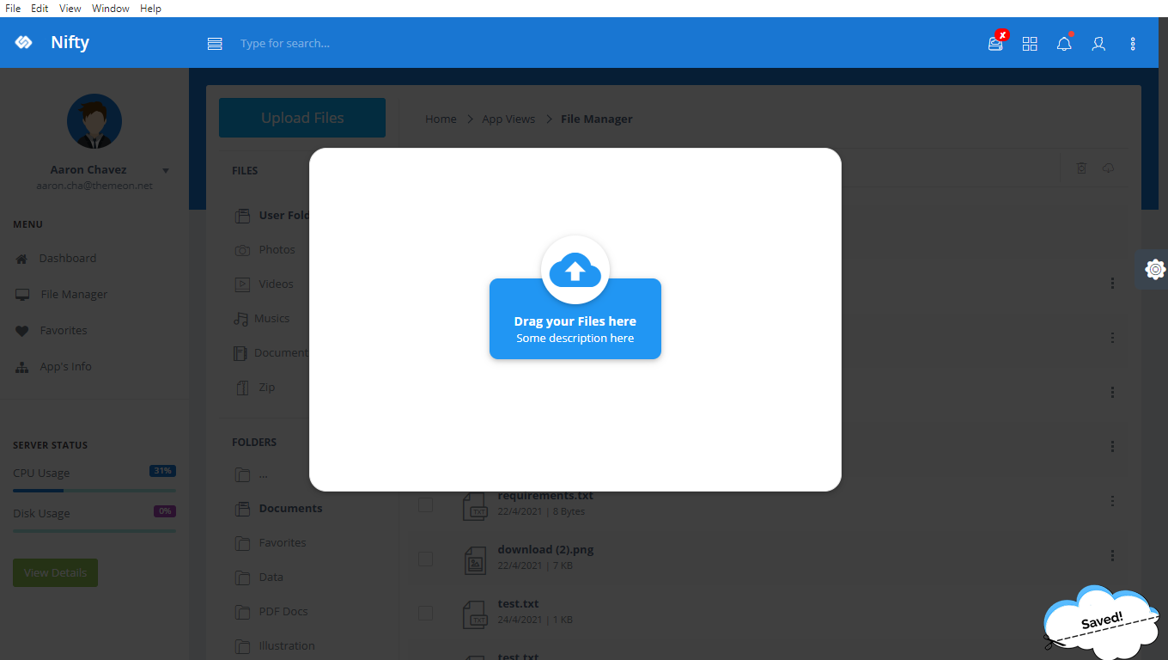Click the Home breadcrumb link

[x=441, y=119]
